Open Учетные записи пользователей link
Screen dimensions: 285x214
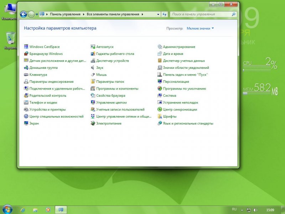[x=120, y=109]
